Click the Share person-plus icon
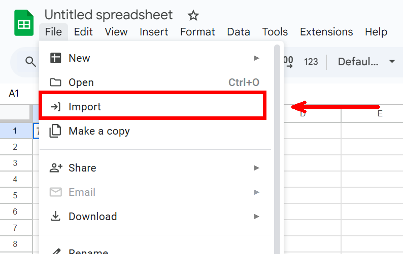The height and width of the screenshot is (254, 403). 55,167
